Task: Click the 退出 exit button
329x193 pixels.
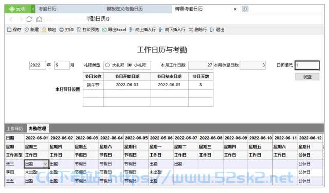Action: click(x=217, y=30)
